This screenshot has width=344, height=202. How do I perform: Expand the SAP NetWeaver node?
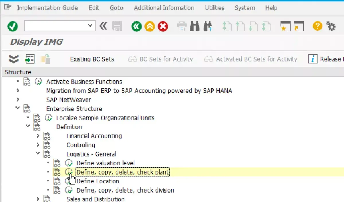[18, 100]
